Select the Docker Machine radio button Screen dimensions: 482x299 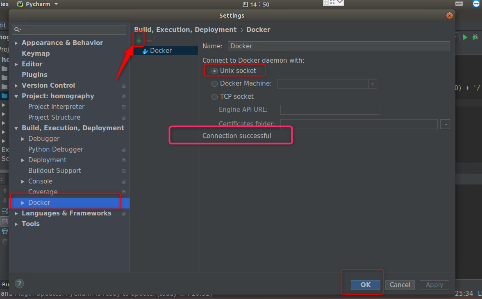(x=215, y=84)
